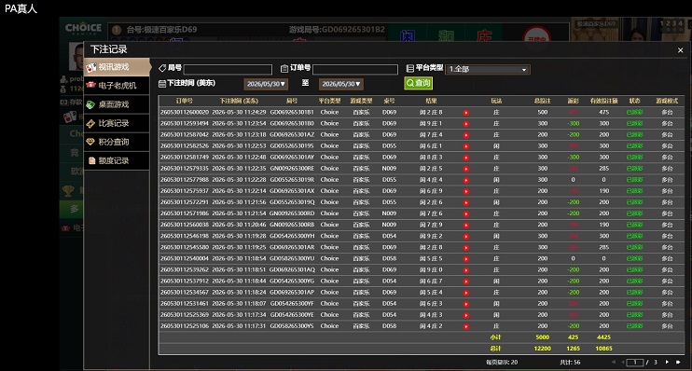The image size is (692, 371).
Task: Play video replay for order 260530112577988
Action: pyautogui.click(x=465, y=180)
